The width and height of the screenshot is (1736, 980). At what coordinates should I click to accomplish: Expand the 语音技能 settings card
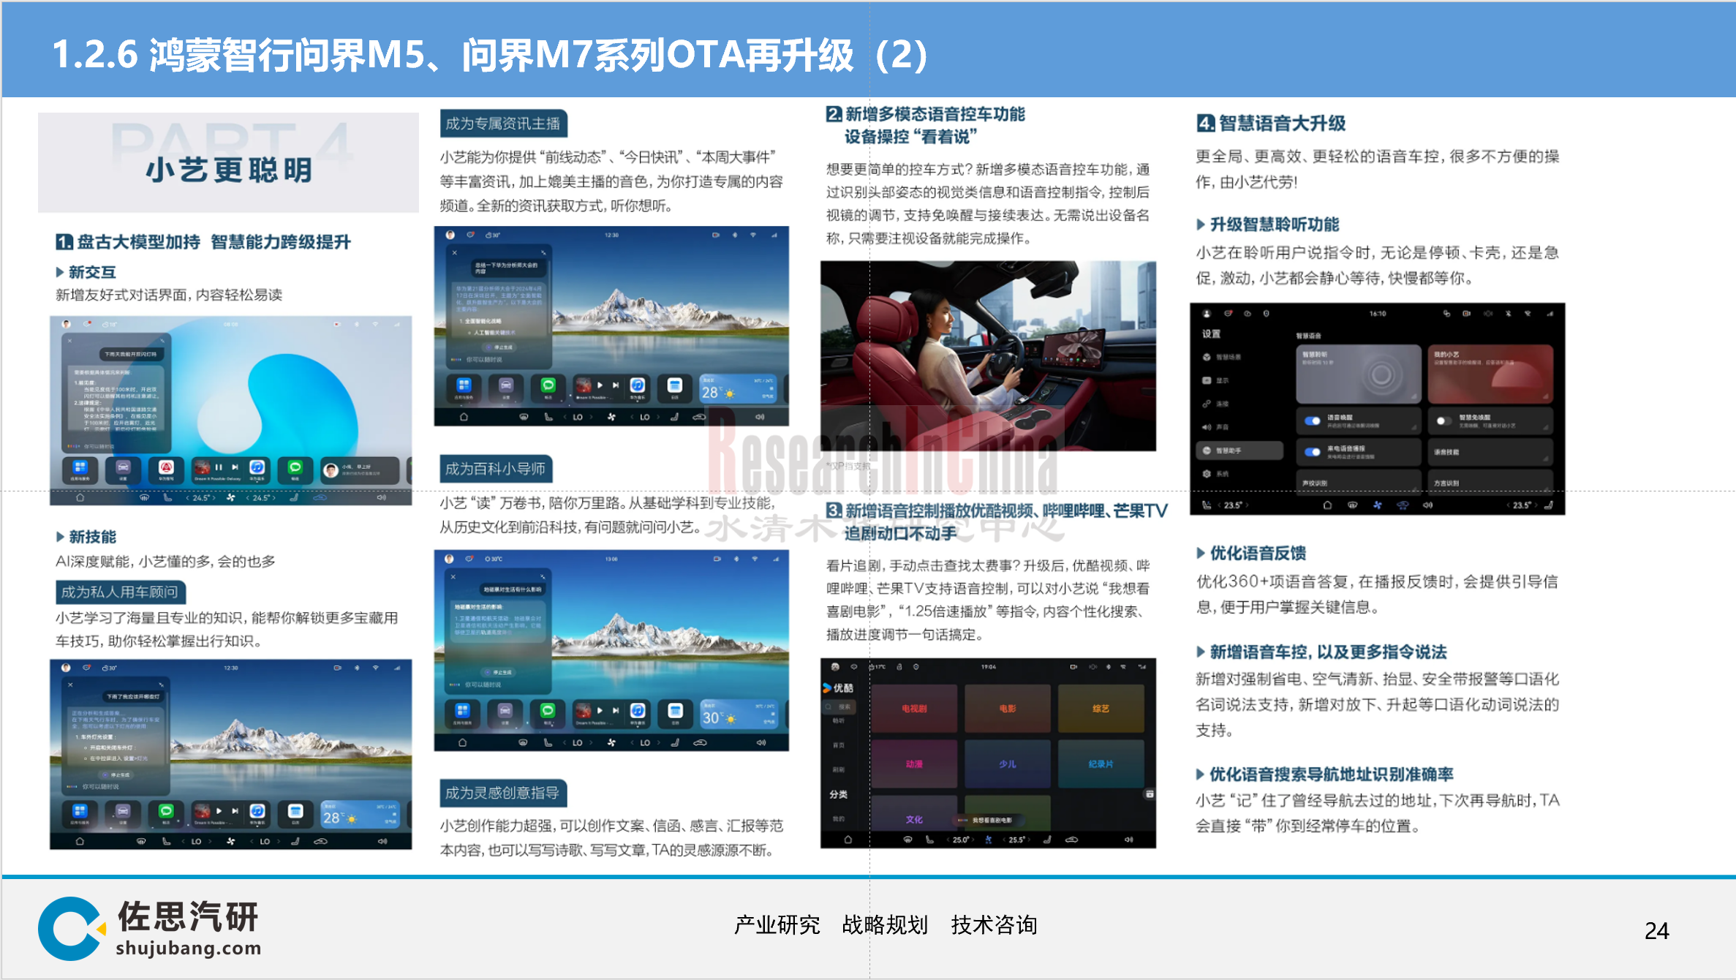click(1490, 452)
